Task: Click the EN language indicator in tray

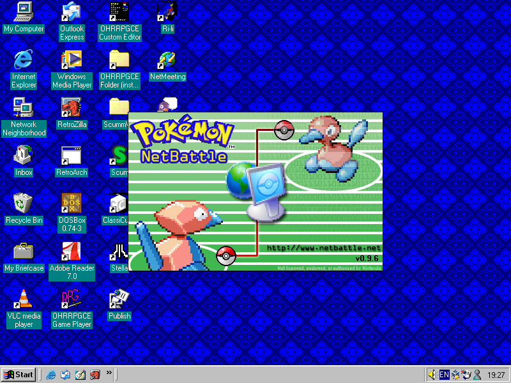Action: coord(444,375)
